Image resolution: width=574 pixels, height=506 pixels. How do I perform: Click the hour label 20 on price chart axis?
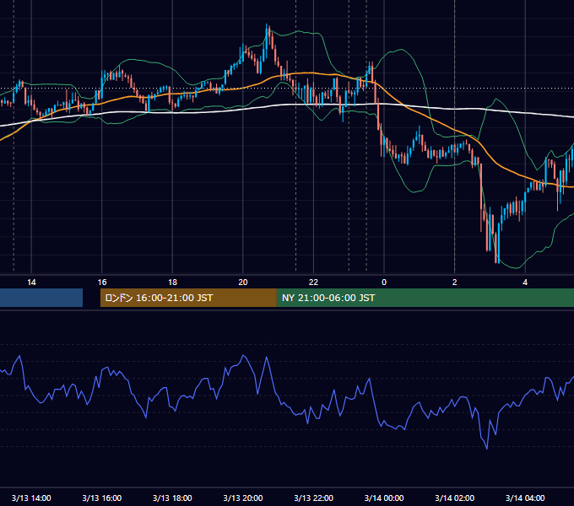243,283
